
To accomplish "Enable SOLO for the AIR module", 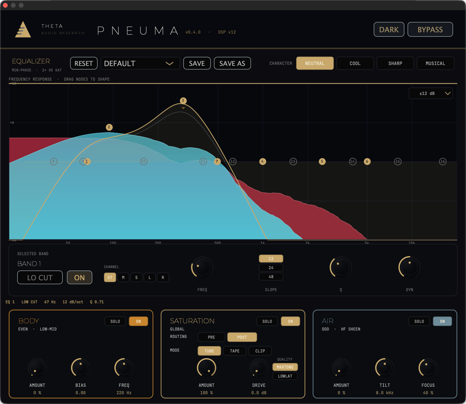I will coord(419,321).
